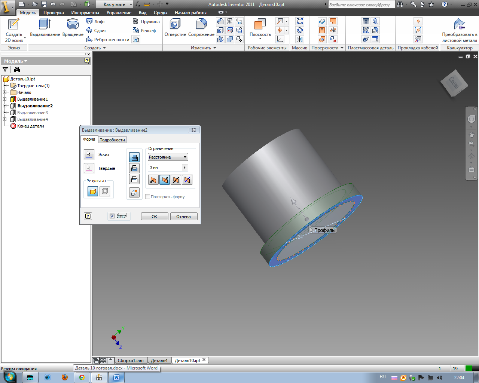The height and width of the screenshot is (383, 479).
Task: Select Выдавливание3 in the model tree
Action: click(33, 113)
